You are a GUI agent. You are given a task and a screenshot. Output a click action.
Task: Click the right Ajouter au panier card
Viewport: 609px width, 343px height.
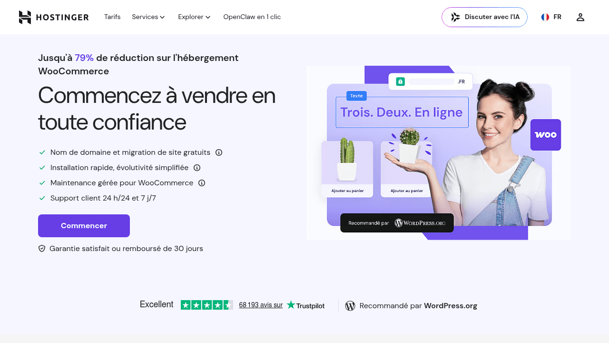[x=406, y=169]
